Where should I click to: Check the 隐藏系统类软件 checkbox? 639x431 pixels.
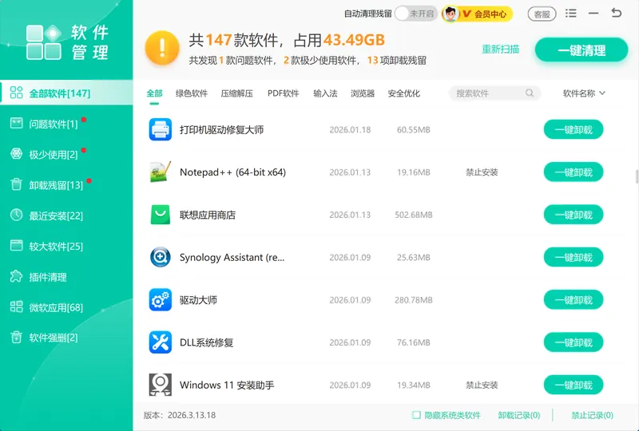(x=416, y=415)
